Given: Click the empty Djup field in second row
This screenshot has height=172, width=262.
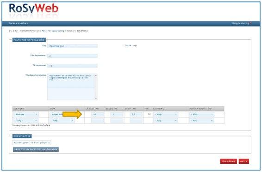Looking at the screenshot, I should (136, 121).
